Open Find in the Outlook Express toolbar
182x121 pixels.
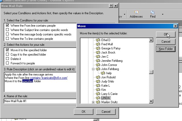tap(153, 14)
